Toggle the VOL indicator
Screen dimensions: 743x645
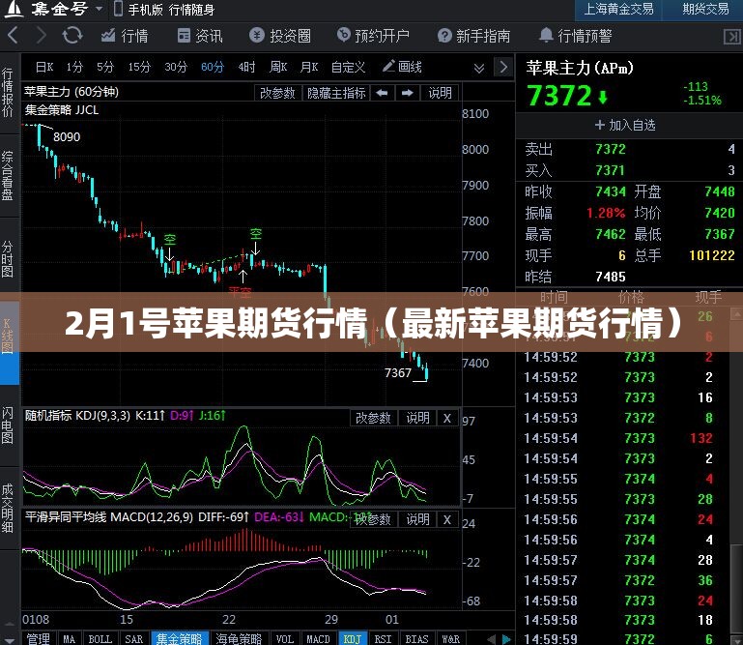pyautogui.click(x=285, y=638)
